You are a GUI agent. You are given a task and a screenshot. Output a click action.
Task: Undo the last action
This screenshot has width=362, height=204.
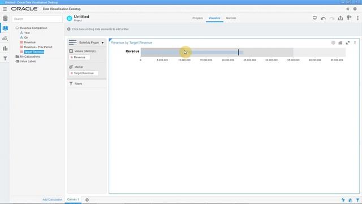323,18
